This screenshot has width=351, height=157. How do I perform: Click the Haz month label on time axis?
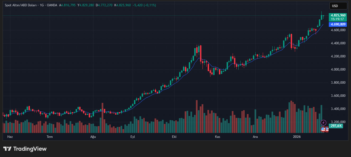[x=10, y=136]
